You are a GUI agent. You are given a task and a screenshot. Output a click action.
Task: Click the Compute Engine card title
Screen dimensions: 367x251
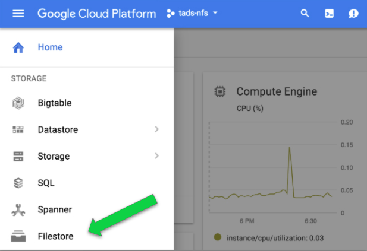277,91
